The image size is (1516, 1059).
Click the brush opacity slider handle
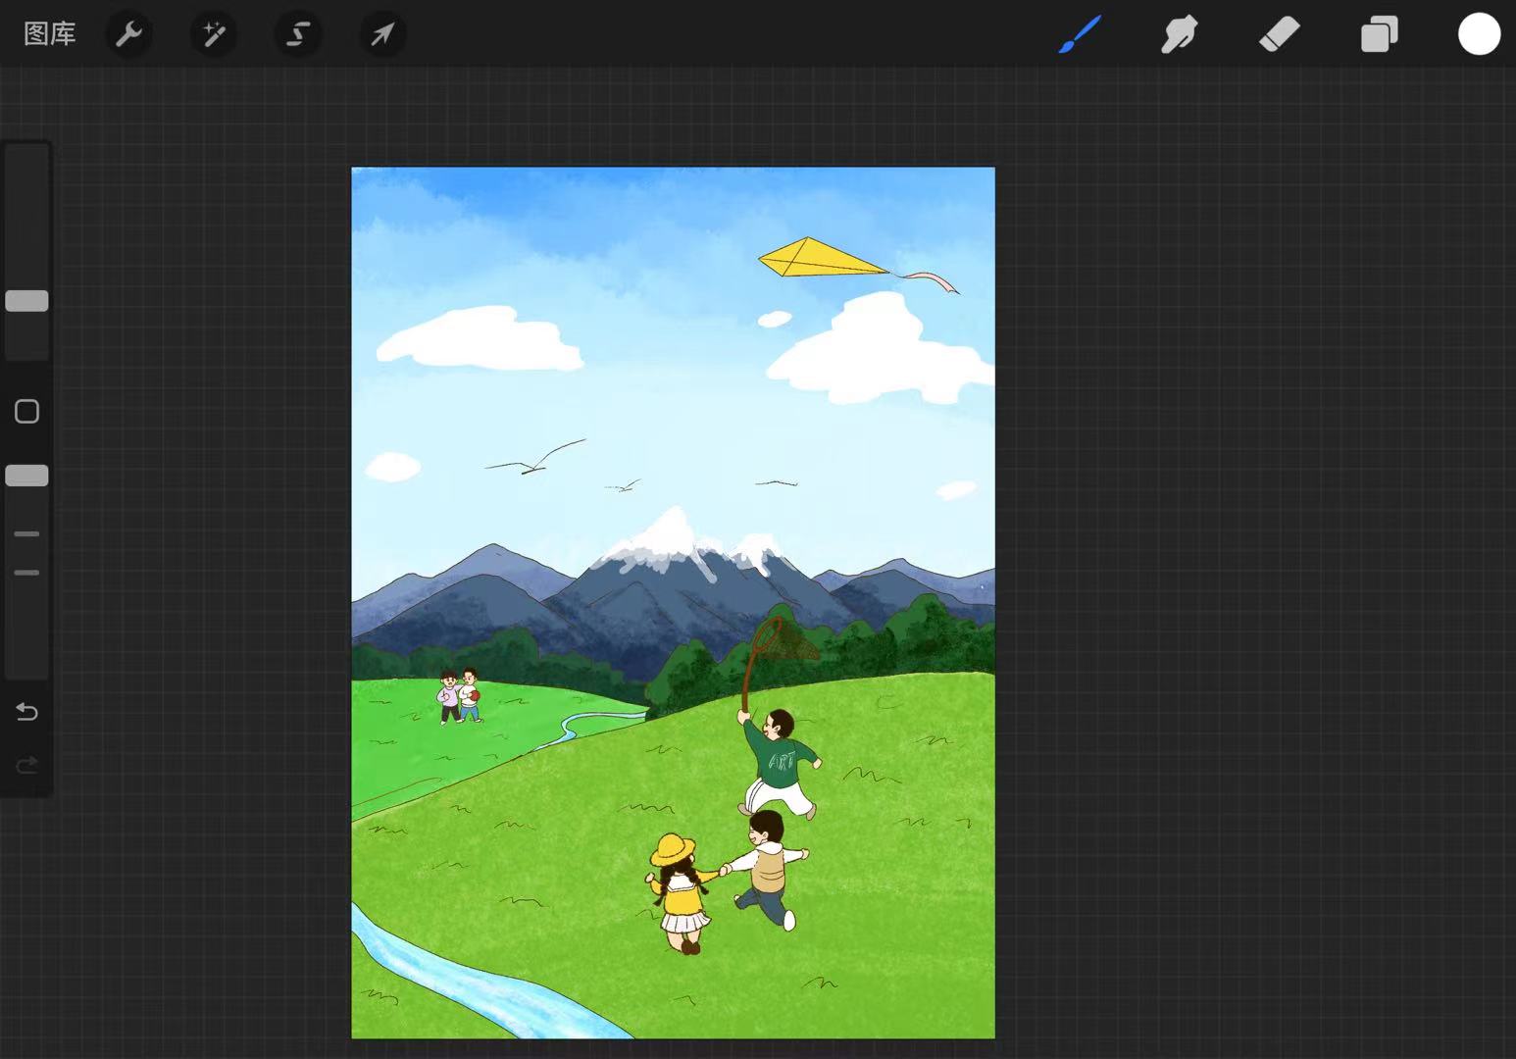coord(26,476)
